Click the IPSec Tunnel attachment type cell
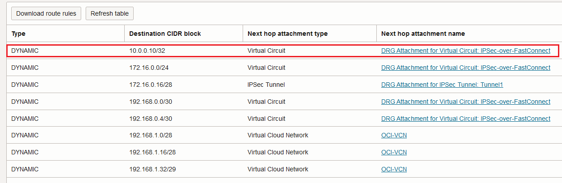Screen dimensions: 562x183 266,85
